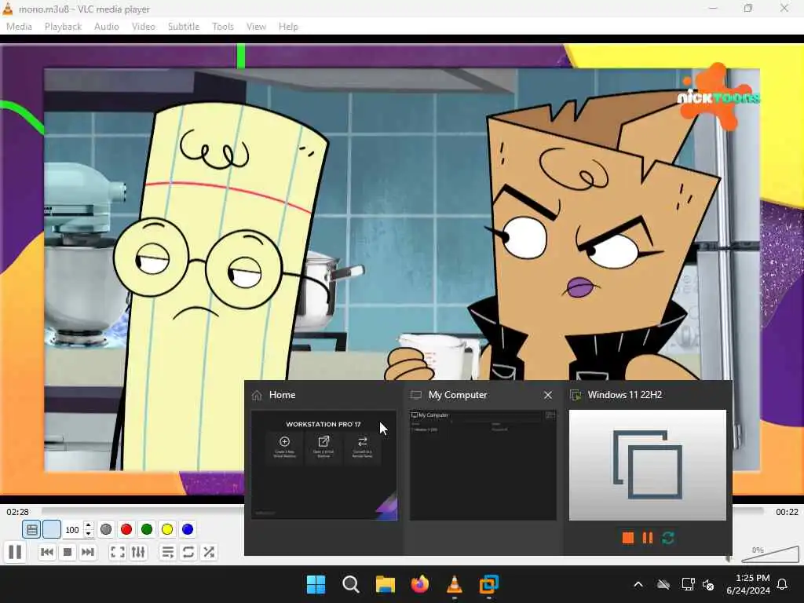This screenshot has height=603, width=804.
Task: Open the network tray icon
Action: [688, 584]
